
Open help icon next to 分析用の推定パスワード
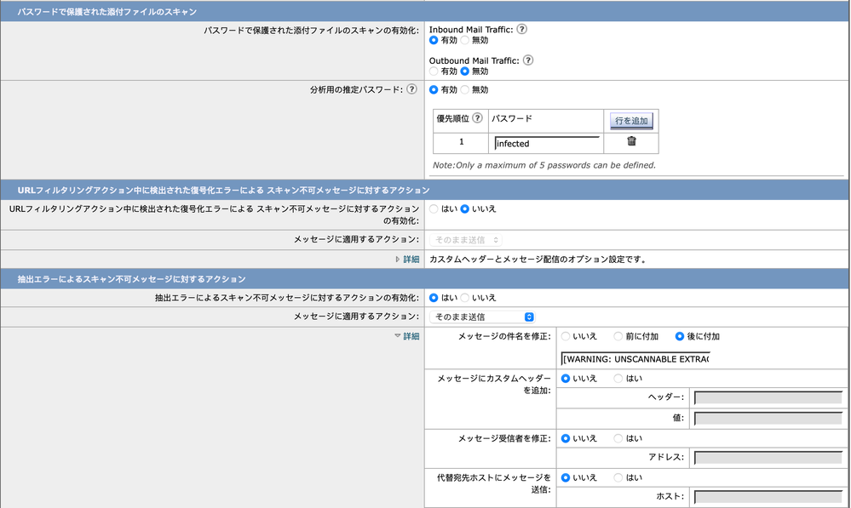412,88
